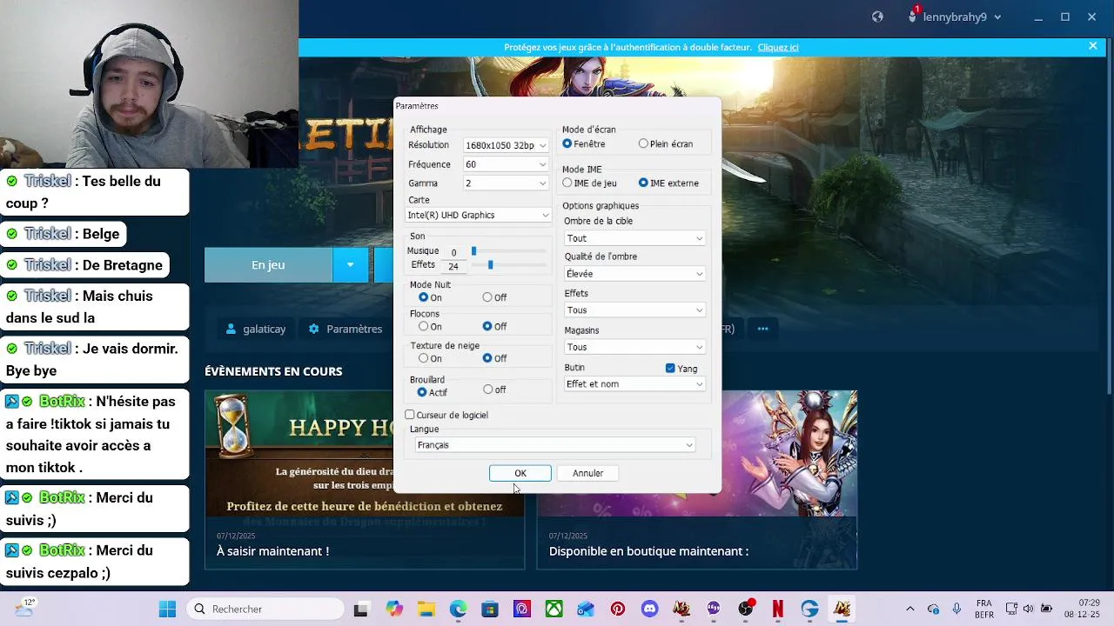Viewport: 1114px width, 626px height.
Task: Open Netflix from taskbar
Action: click(x=777, y=609)
